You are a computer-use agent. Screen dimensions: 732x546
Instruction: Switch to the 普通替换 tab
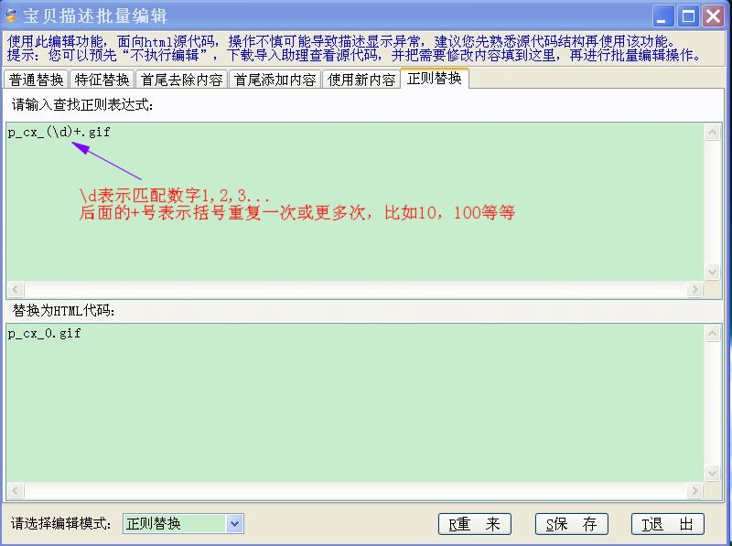point(34,79)
